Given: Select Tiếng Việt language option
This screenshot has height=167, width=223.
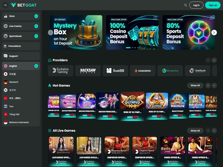Looking at the screenshot, I should (x=14, y=114).
